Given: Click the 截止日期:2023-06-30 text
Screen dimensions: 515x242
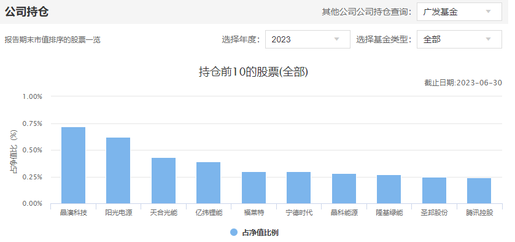Looking at the screenshot, I should tap(463, 83).
